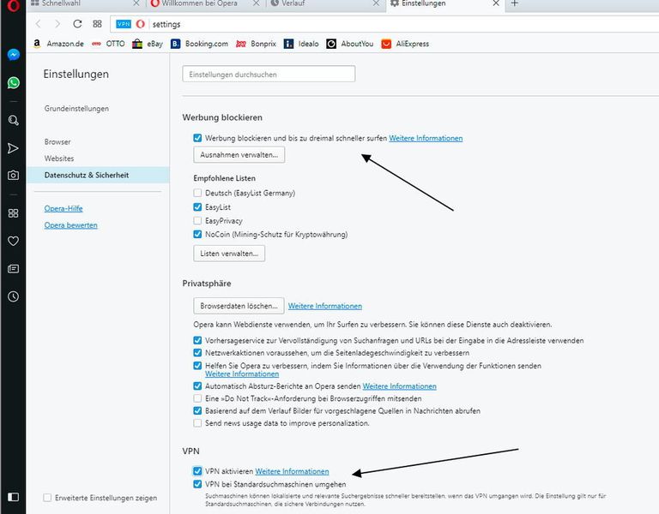Switch to the Schnellwahl tab
The width and height of the screenshot is (659, 514).
coord(86,3)
